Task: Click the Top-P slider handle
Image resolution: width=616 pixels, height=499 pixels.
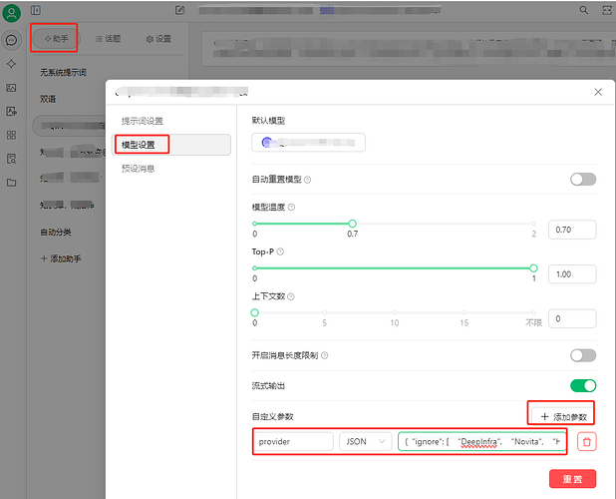Action: click(533, 268)
